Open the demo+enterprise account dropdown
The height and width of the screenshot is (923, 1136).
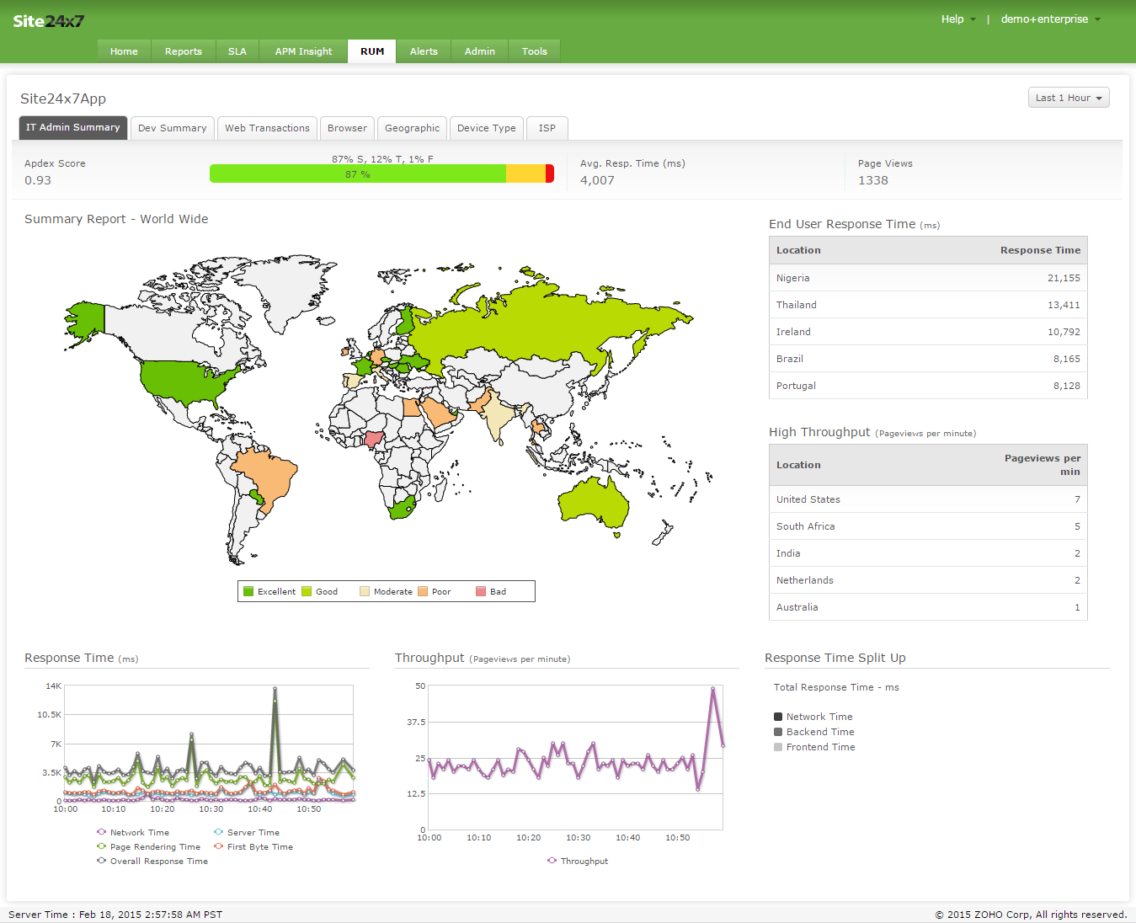pos(1050,19)
